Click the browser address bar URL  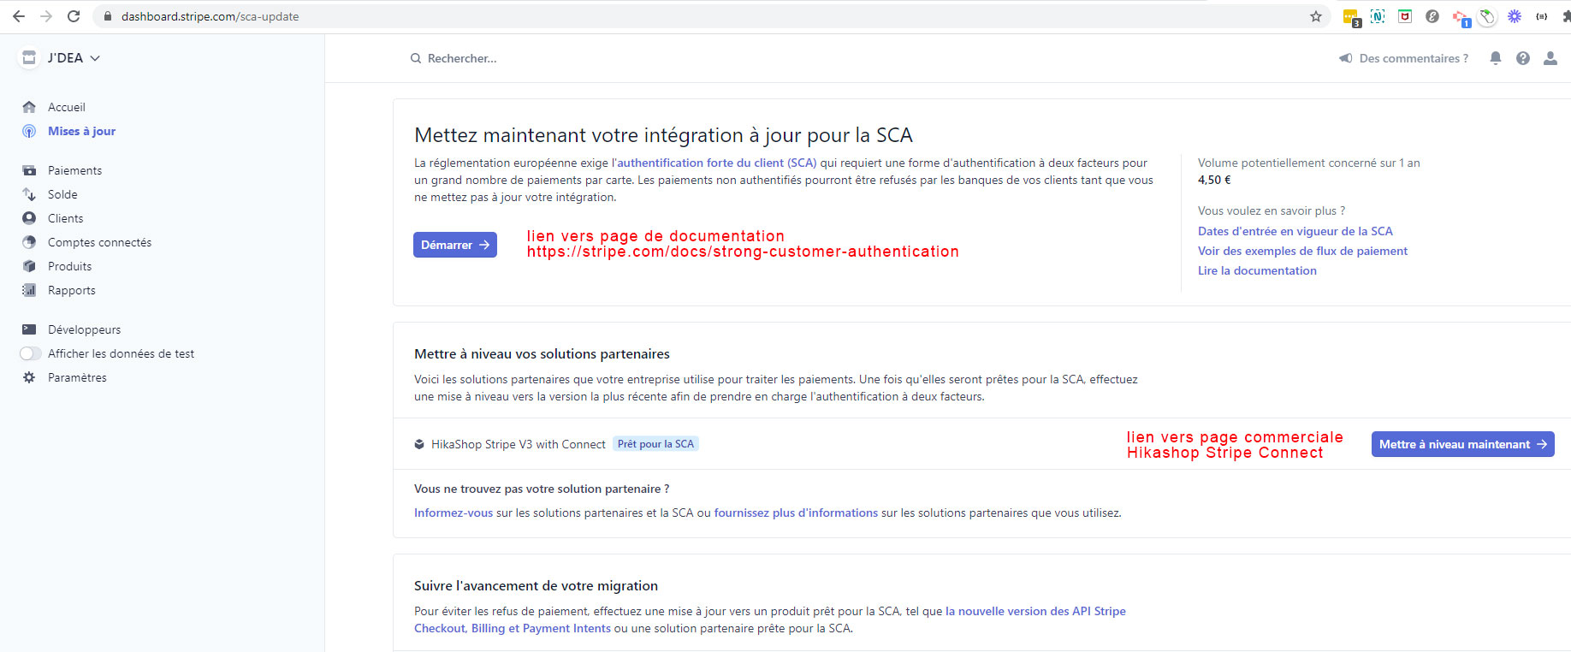[210, 16]
